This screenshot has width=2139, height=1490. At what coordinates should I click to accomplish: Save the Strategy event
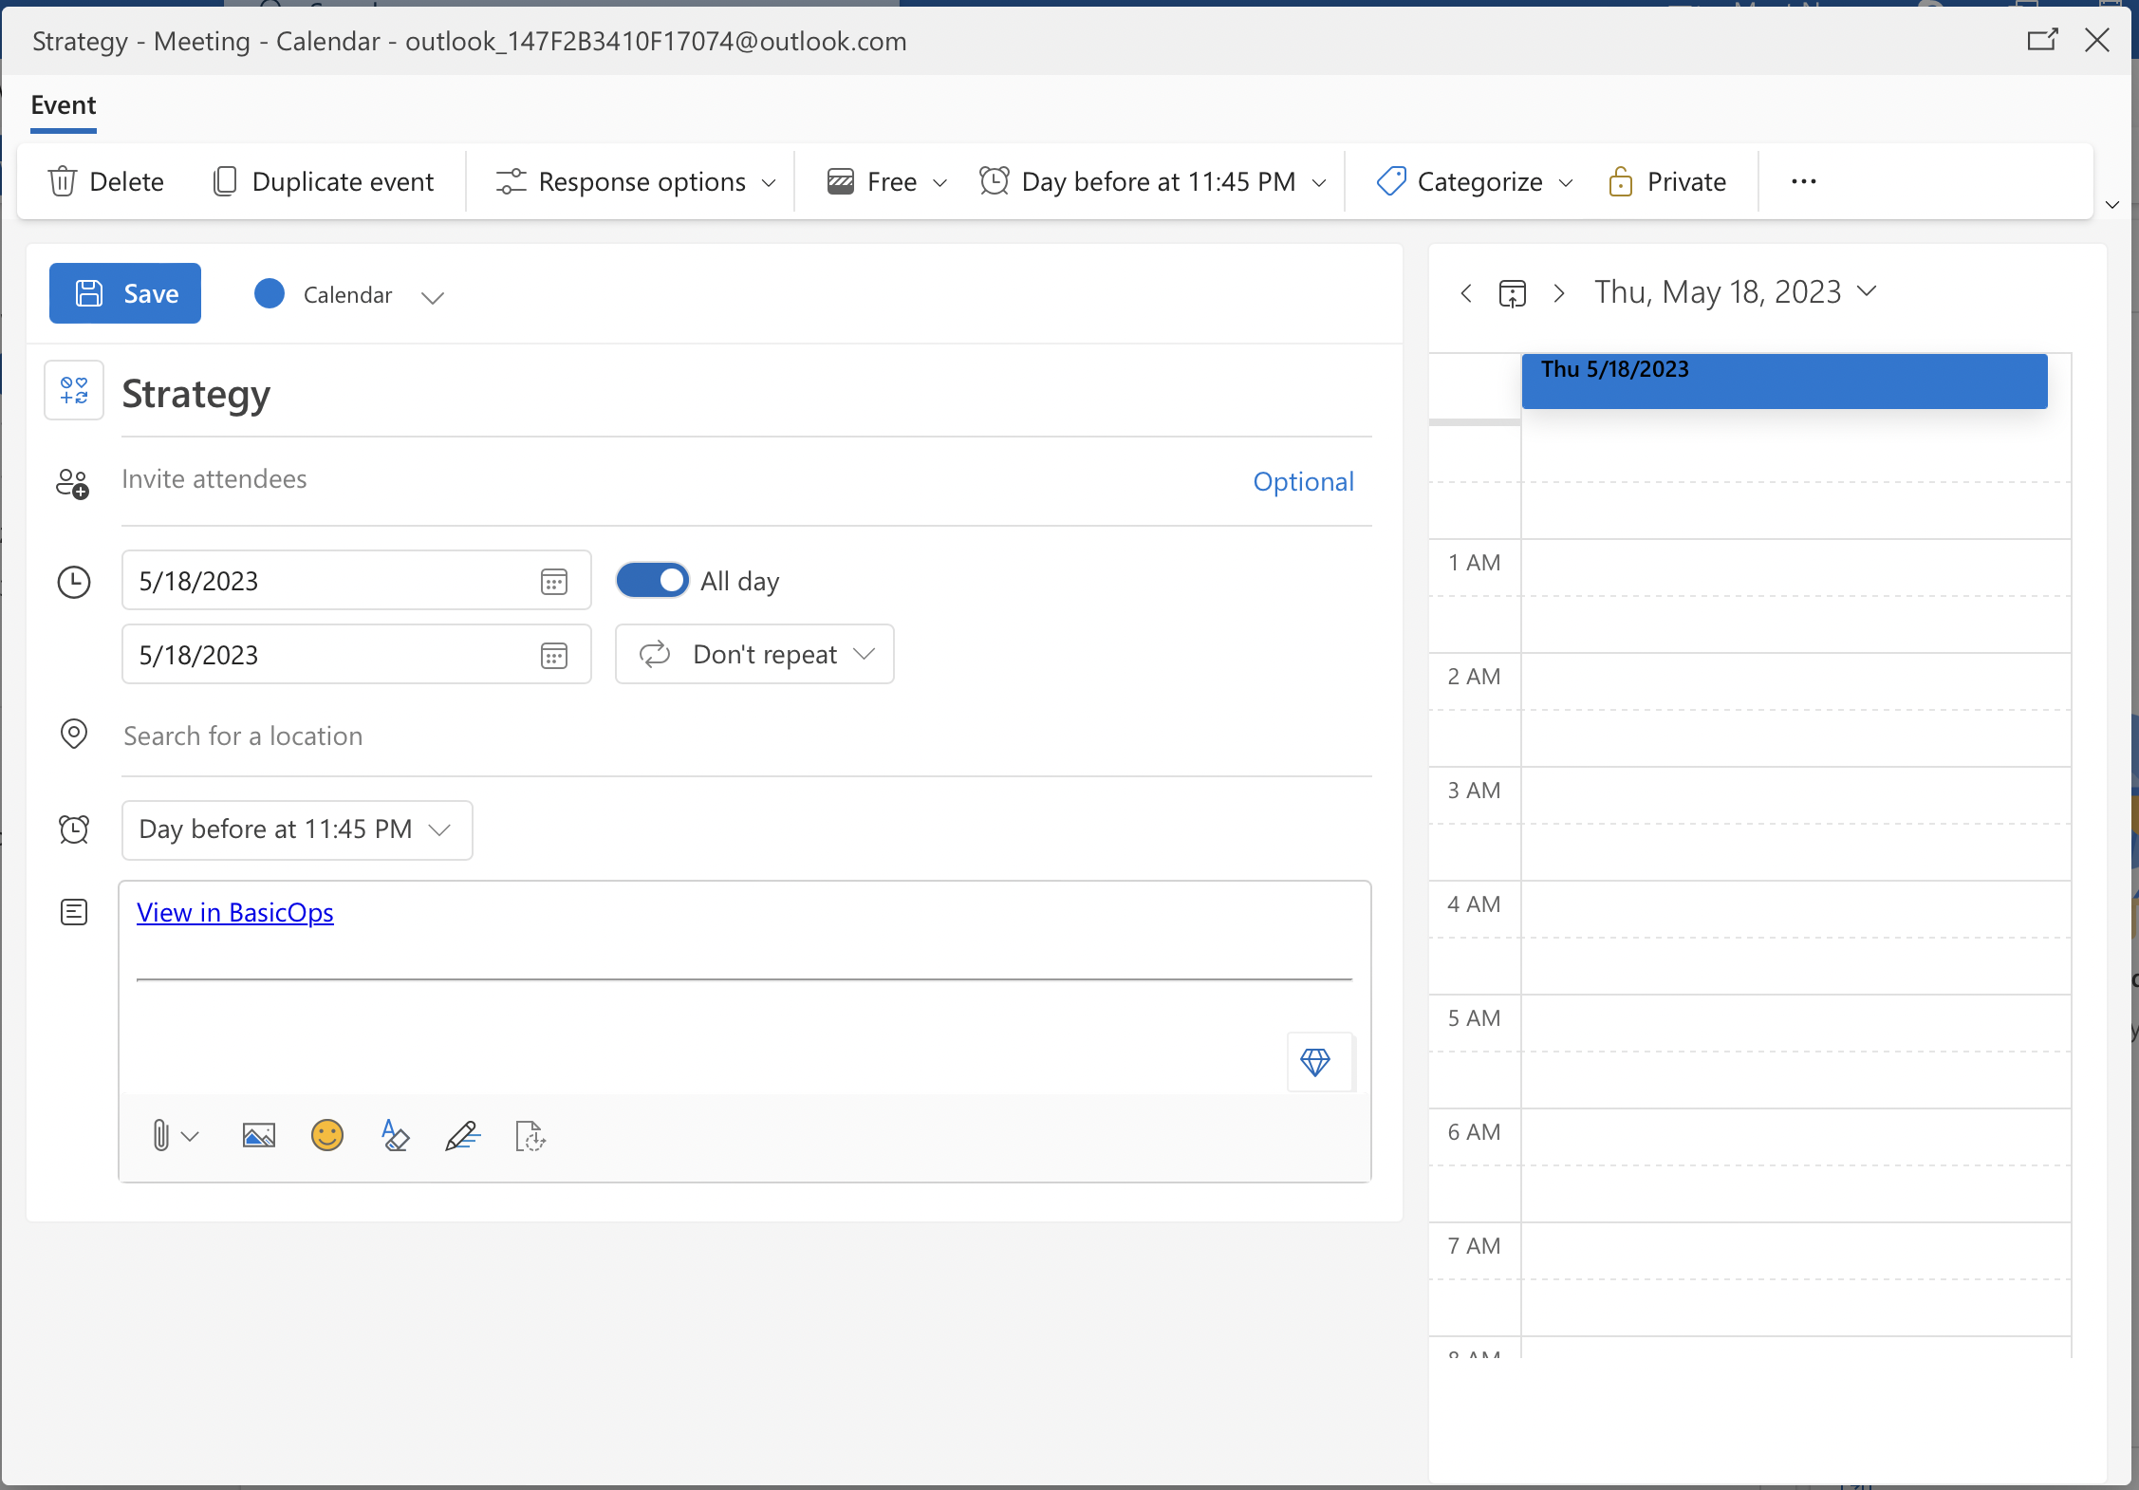tap(124, 293)
